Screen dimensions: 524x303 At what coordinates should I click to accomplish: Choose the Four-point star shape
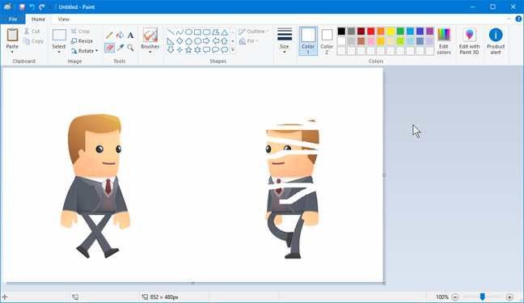click(180, 50)
